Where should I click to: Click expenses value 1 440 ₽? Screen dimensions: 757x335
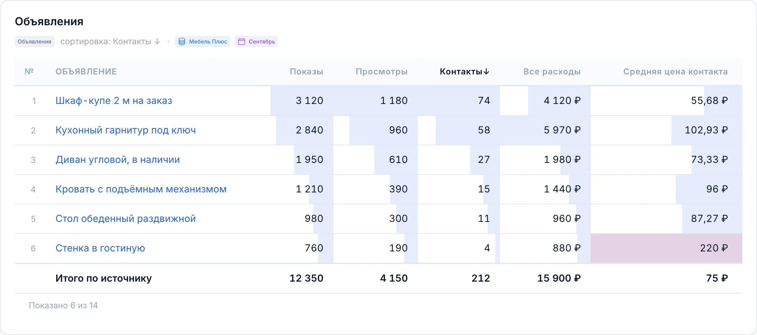point(562,189)
